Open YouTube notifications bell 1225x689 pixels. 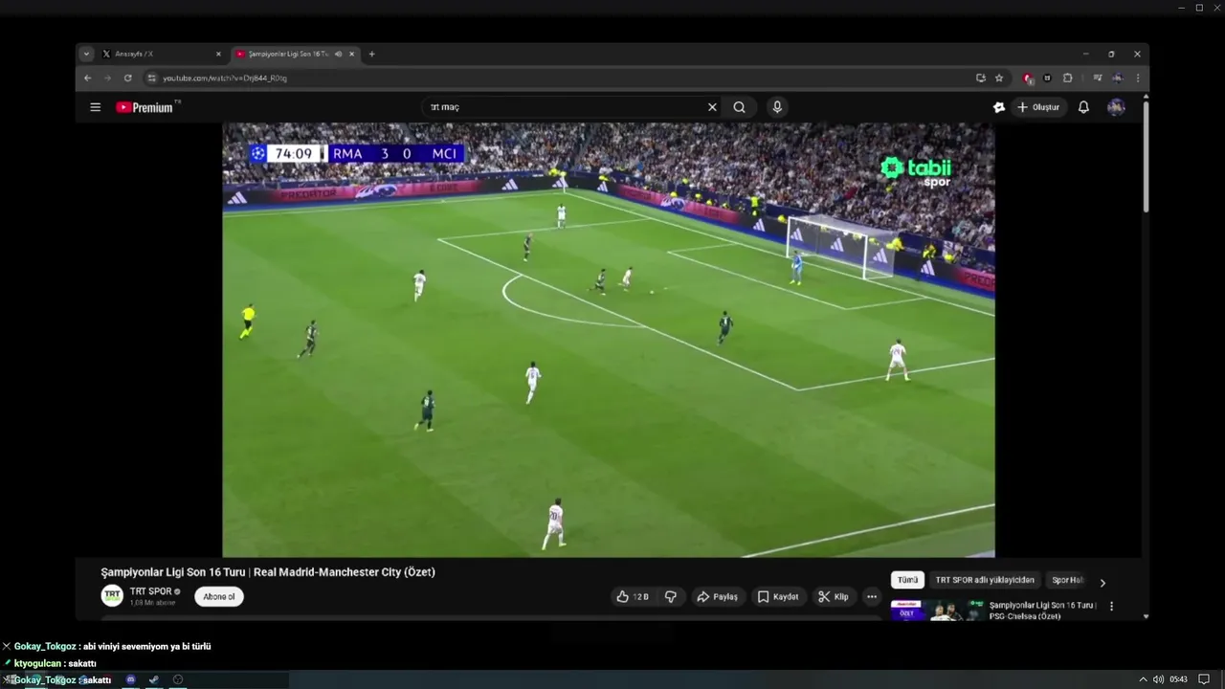tap(1083, 107)
